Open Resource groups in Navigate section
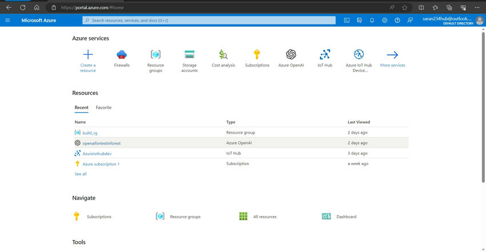 coord(185,217)
